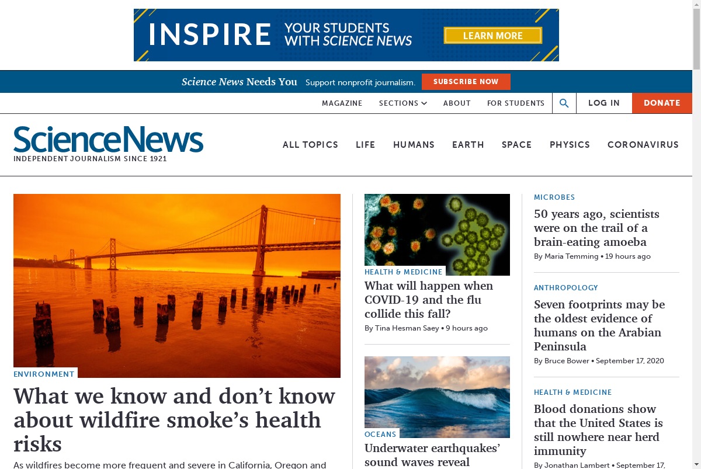Click the red Donate button
701x469 pixels.
[x=662, y=103]
